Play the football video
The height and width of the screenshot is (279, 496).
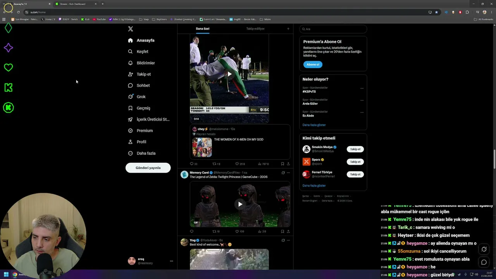pyautogui.click(x=229, y=74)
